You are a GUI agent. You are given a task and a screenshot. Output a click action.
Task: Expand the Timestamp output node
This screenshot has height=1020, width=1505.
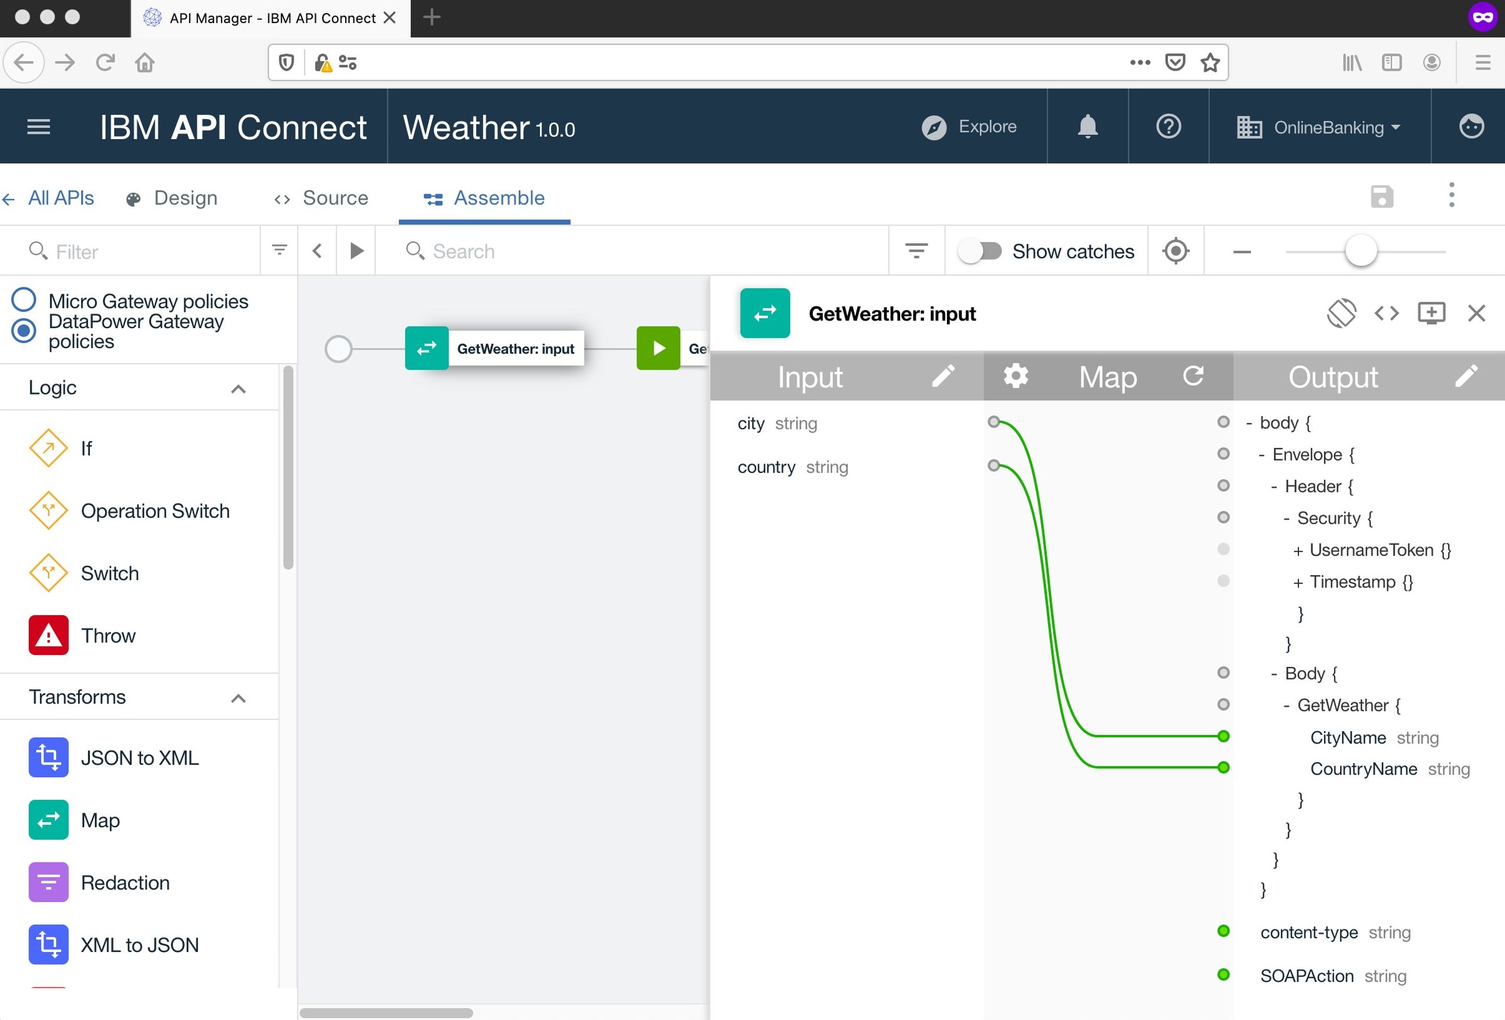[1298, 583]
